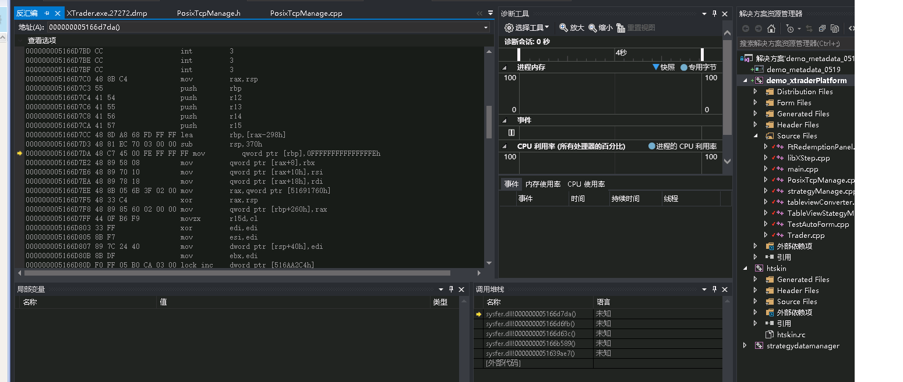Viewport: 903px width, 382px height.
Task: Select htskin.rc file in the tree
Action: click(x=791, y=334)
